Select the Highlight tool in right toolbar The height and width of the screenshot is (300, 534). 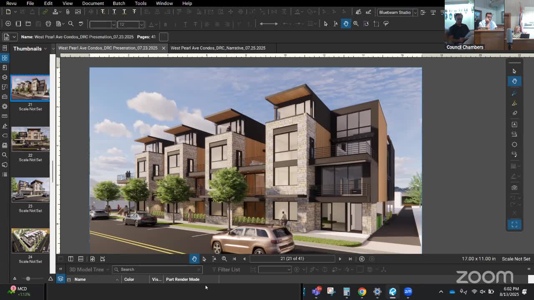tap(514, 103)
